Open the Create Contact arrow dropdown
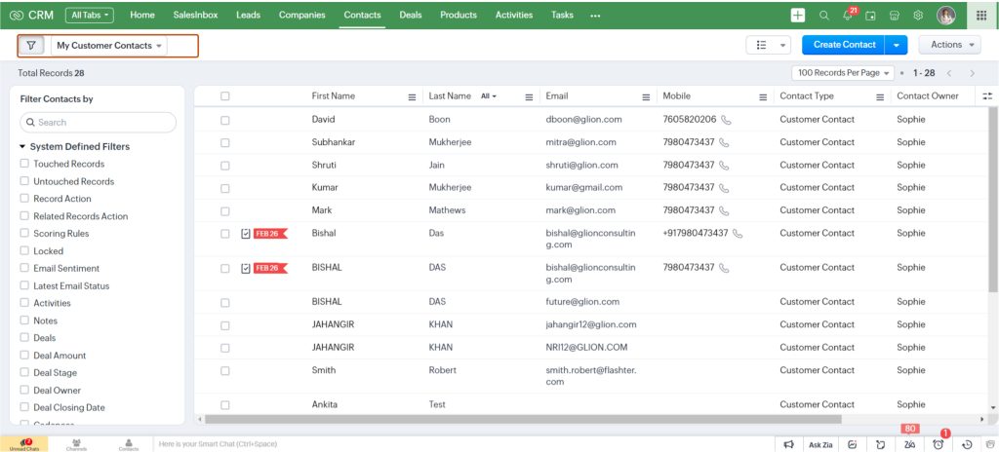The height and width of the screenshot is (452, 999). 896,45
